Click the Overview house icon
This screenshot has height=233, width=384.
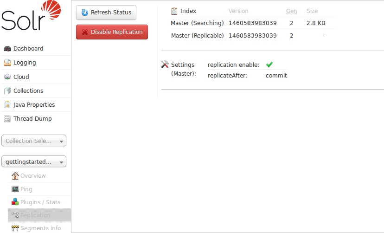click(x=15, y=176)
